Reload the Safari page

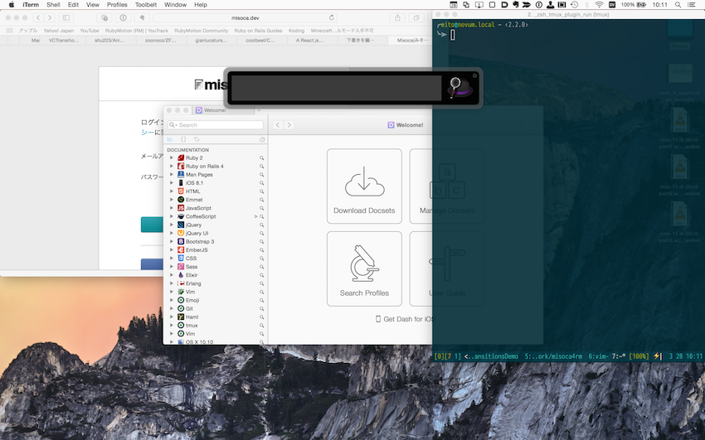point(332,18)
